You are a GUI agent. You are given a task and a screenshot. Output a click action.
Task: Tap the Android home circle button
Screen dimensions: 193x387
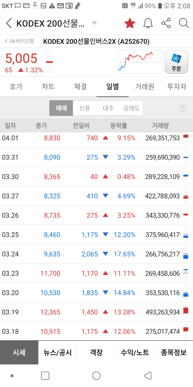pyautogui.click(x=96, y=375)
